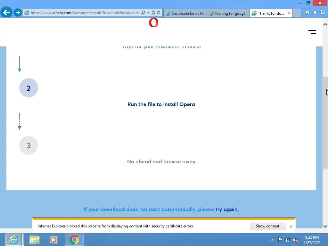Open the Tools gear menu

click(x=323, y=12)
